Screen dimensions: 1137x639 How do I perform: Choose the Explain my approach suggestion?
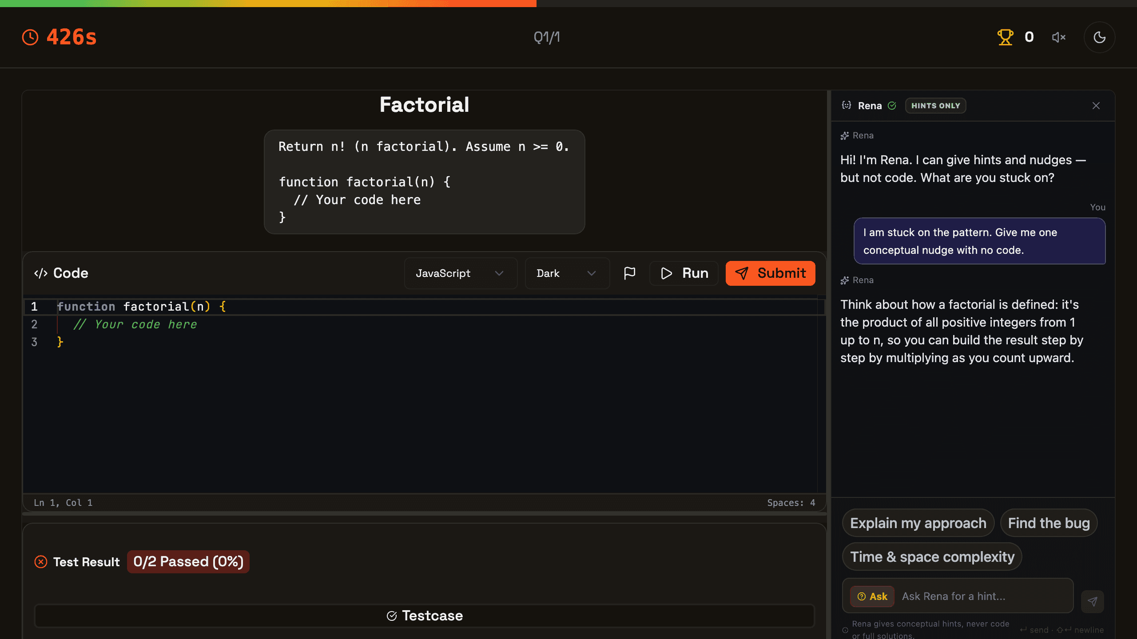point(918,523)
